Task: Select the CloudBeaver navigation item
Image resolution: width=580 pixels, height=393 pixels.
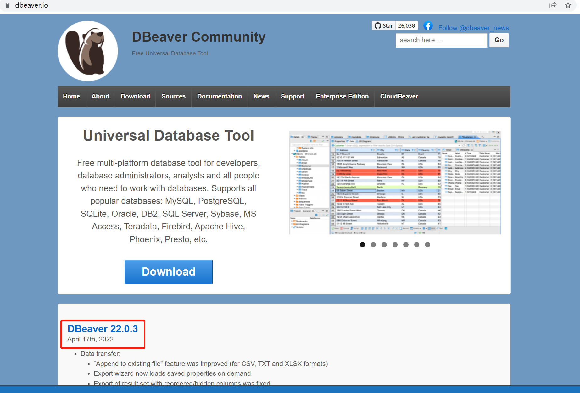Action: (x=399, y=96)
